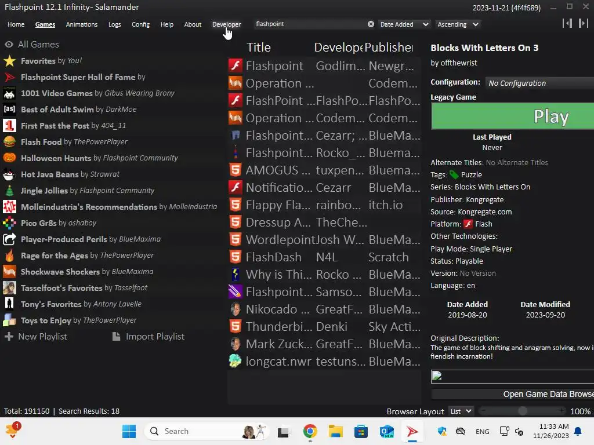Image resolution: width=594 pixels, height=445 pixels.
Task: Toggle the right sidebar collapse icon
Action: tap(583, 23)
